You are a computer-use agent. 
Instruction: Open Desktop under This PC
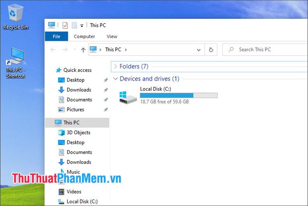[x=76, y=142]
